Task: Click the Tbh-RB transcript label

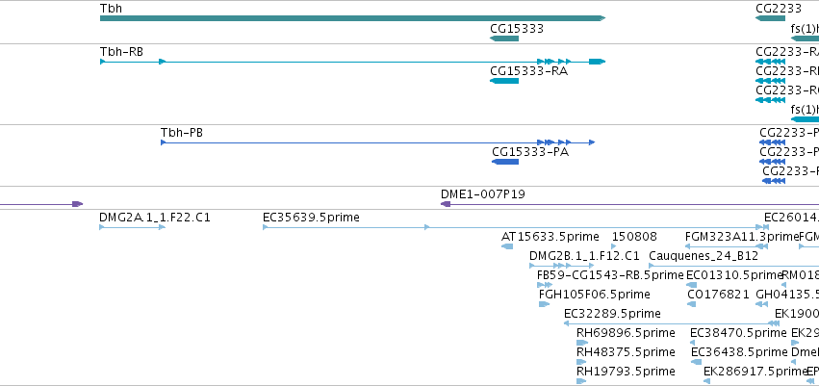Action: coord(121,52)
